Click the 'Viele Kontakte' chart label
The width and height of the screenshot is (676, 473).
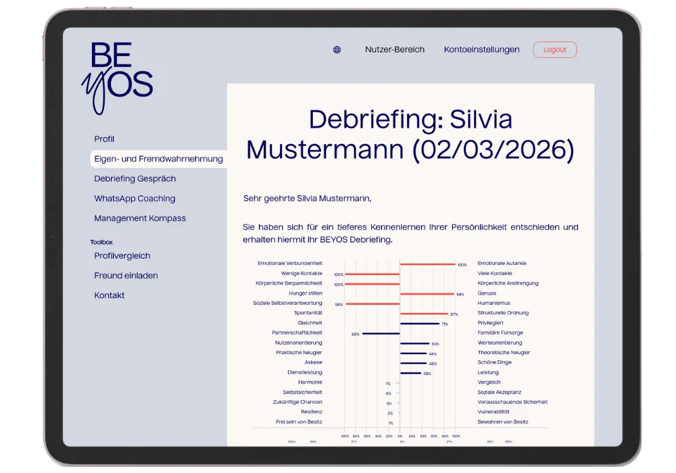pyautogui.click(x=495, y=273)
